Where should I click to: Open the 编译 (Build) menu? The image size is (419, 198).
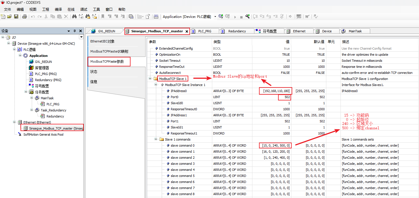pyautogui.click(x=58, y=10)
